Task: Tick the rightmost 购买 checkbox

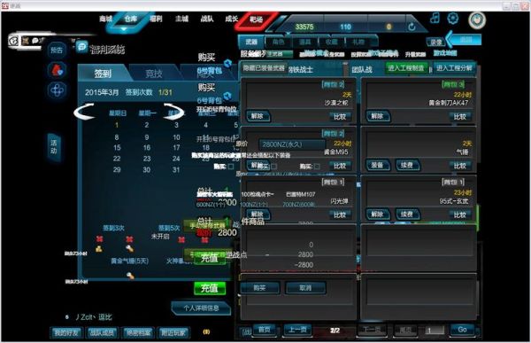Action: point(317,167)
